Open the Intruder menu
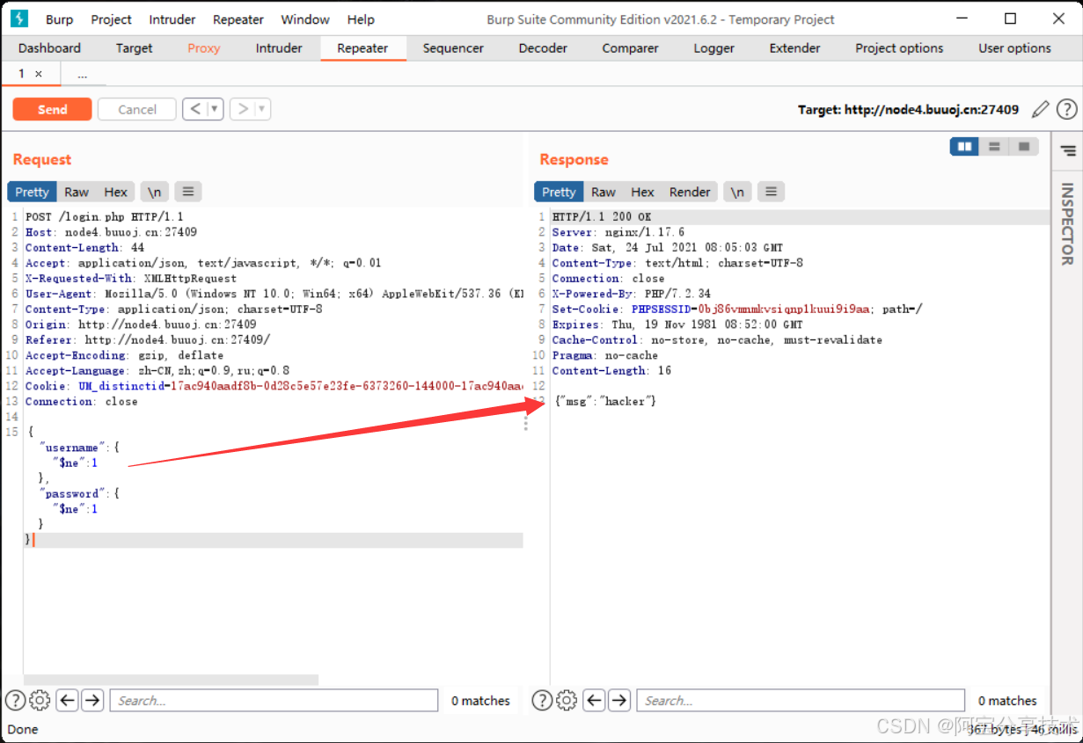The image size is (1083, 743). [172, 19]
